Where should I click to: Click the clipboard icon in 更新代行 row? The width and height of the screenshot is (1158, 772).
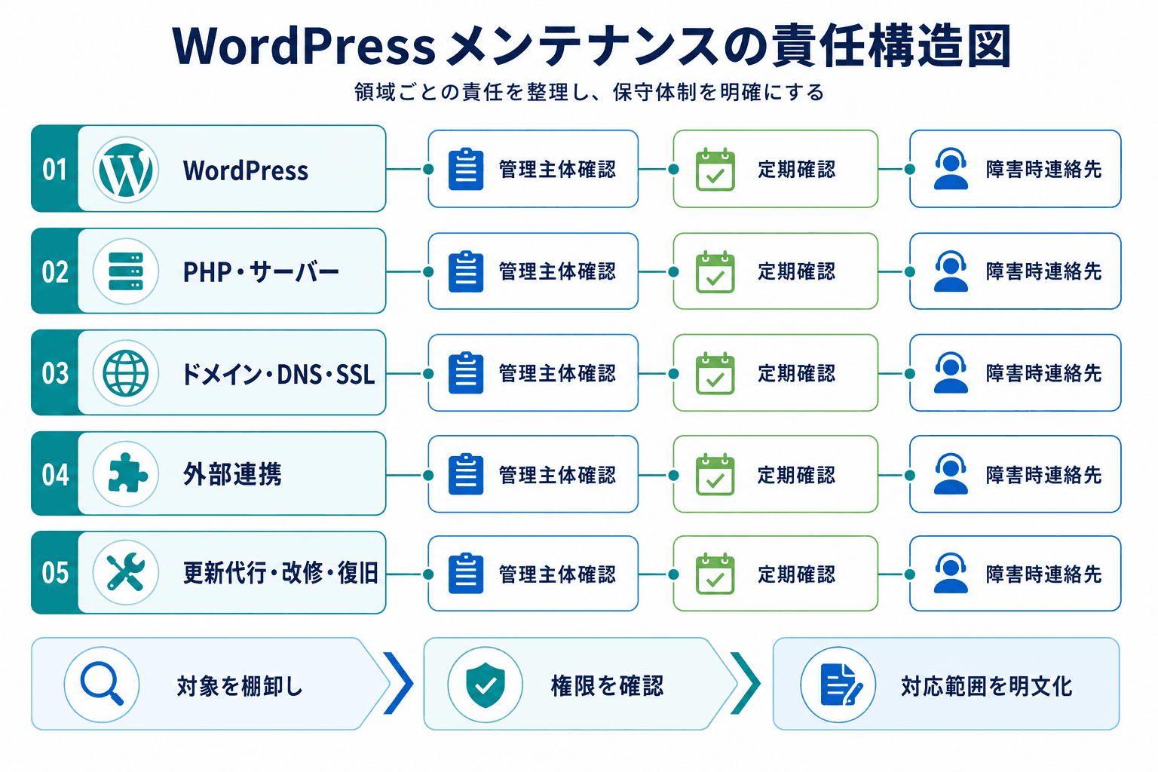coord(466,574)
